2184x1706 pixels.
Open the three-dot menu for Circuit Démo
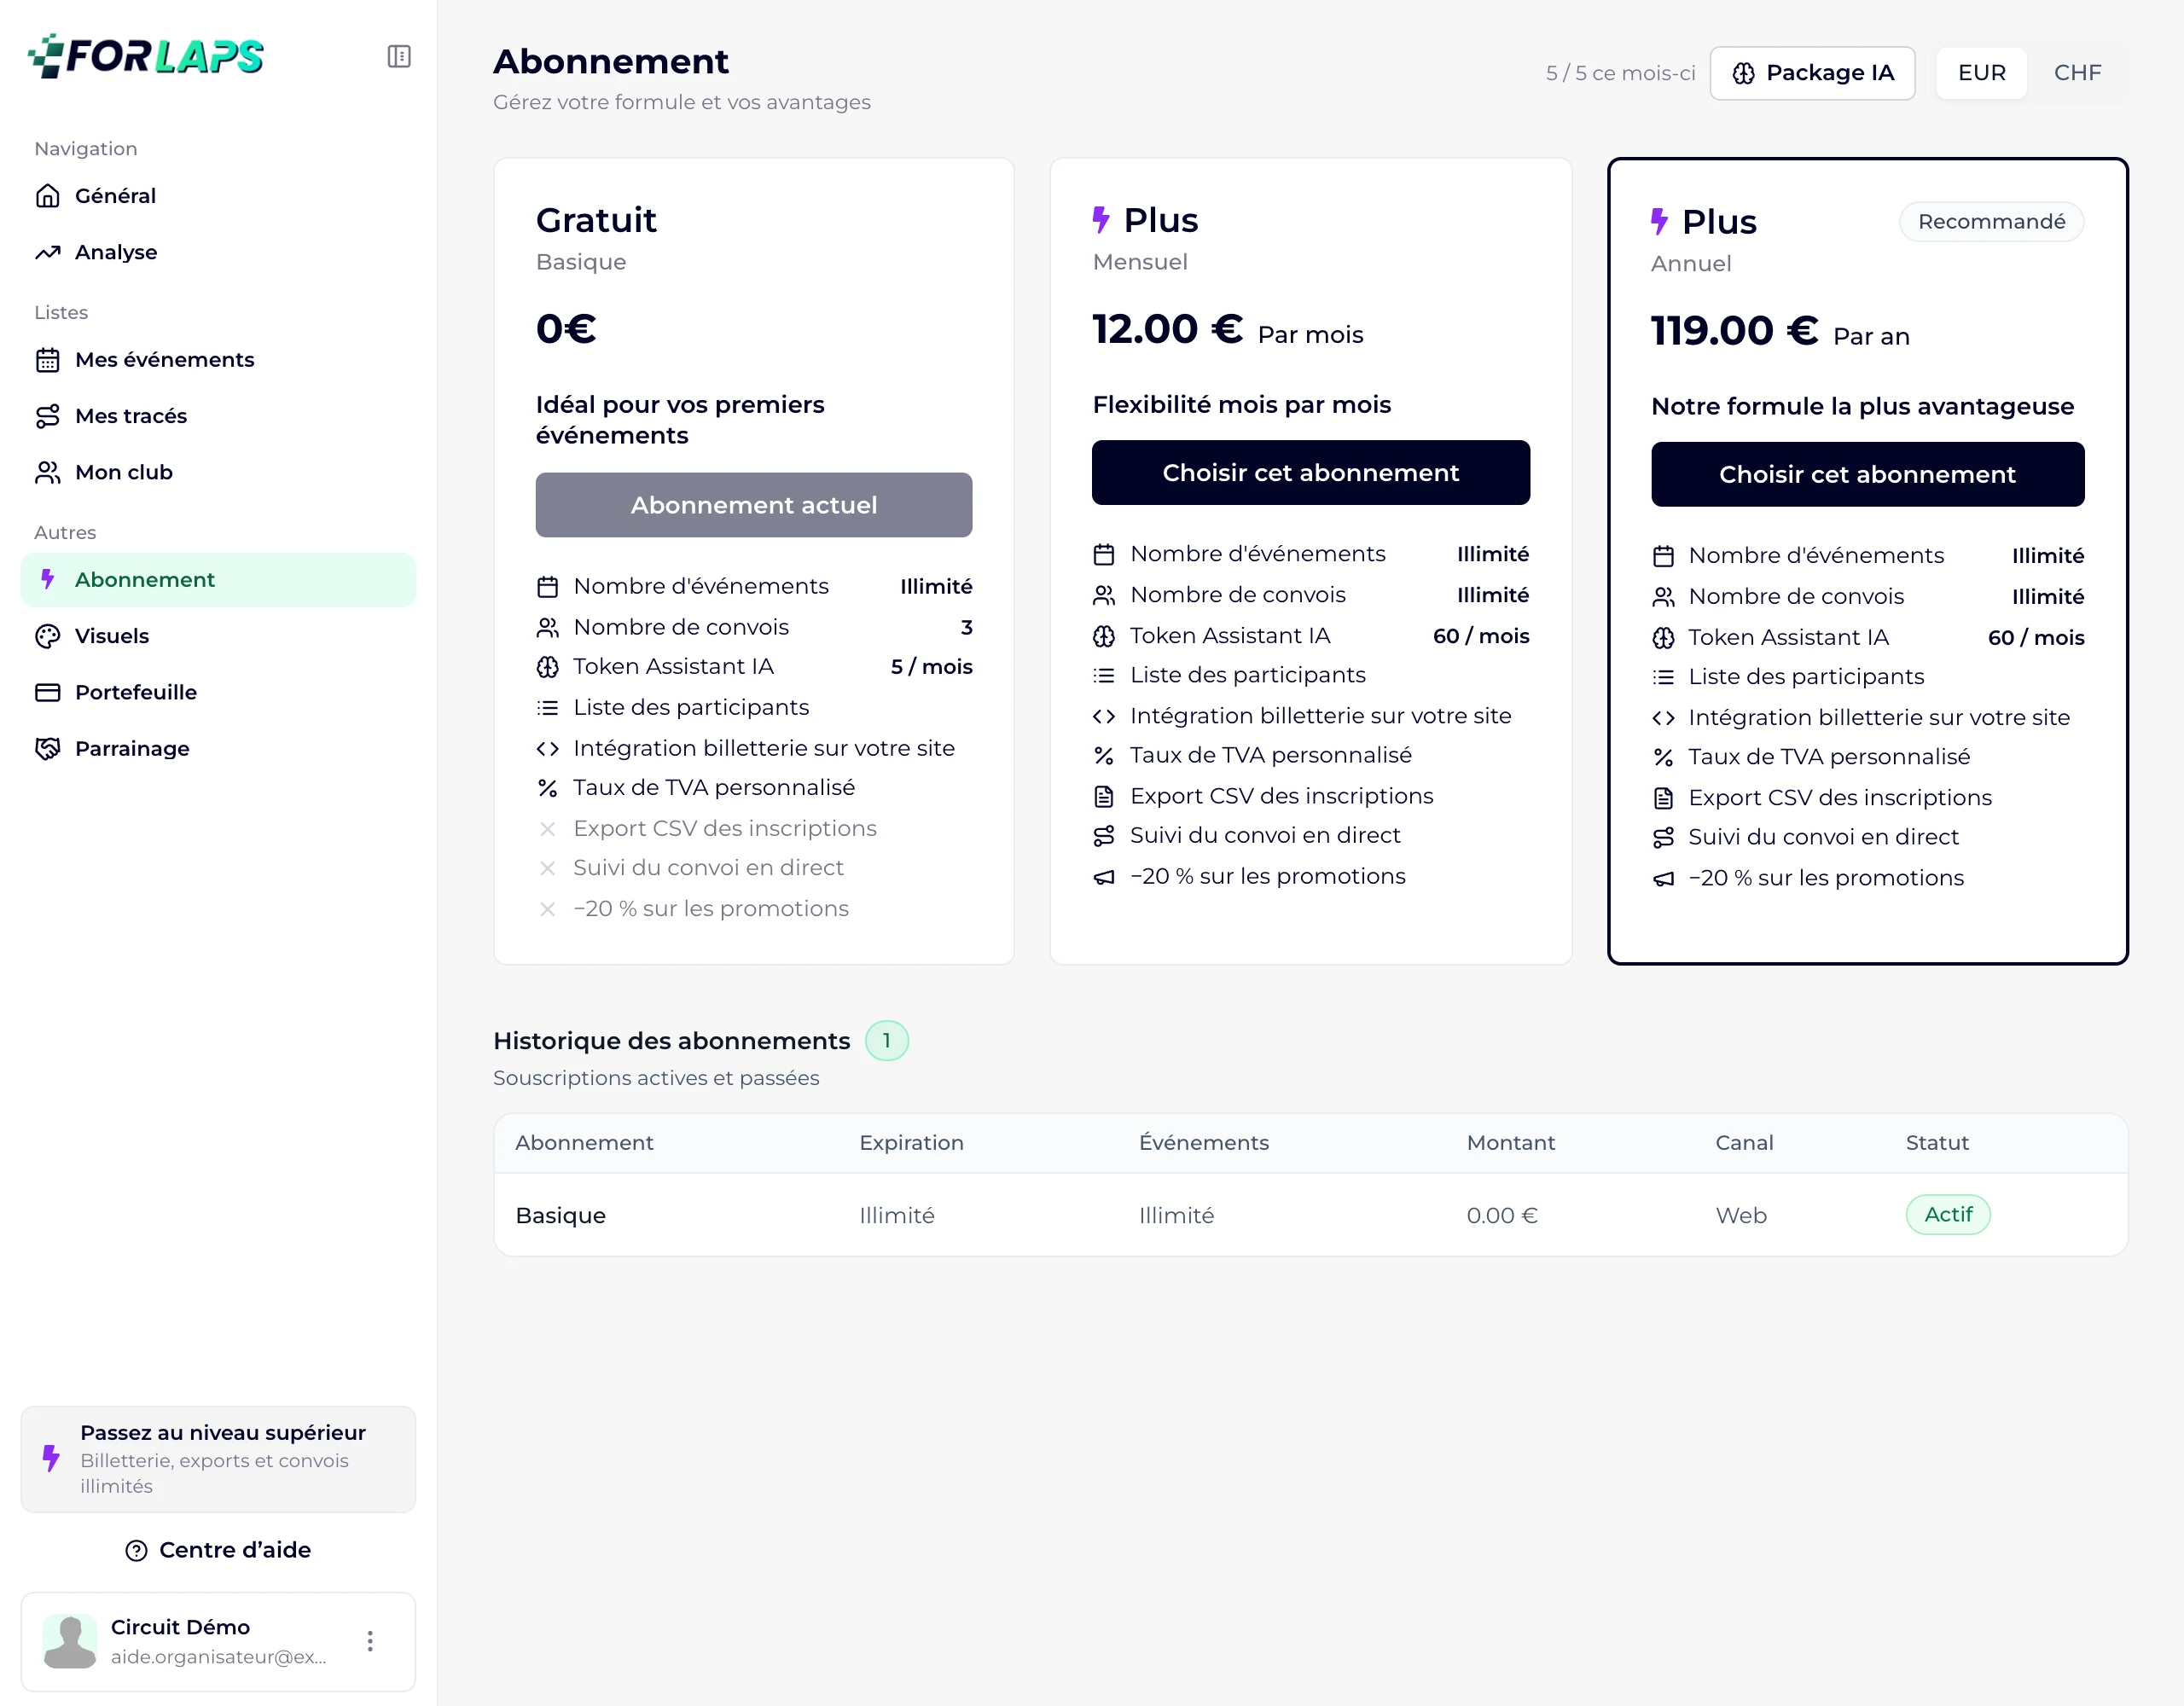coord(370,1641)
